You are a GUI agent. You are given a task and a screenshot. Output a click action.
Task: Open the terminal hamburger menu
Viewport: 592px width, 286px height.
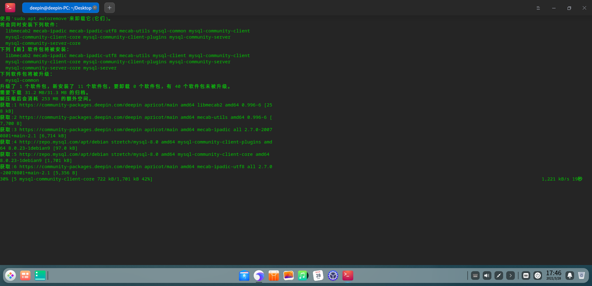point(538,8)
